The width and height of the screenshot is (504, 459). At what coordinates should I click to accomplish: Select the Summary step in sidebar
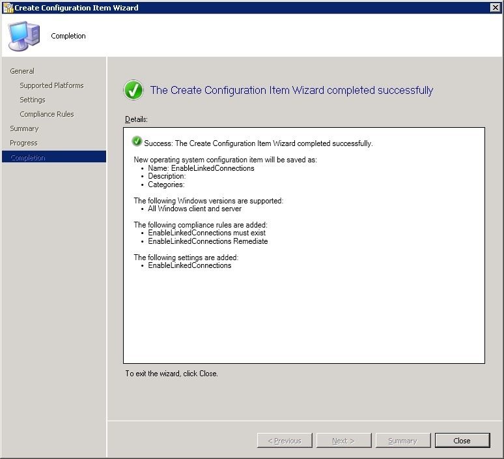point(24,128)
